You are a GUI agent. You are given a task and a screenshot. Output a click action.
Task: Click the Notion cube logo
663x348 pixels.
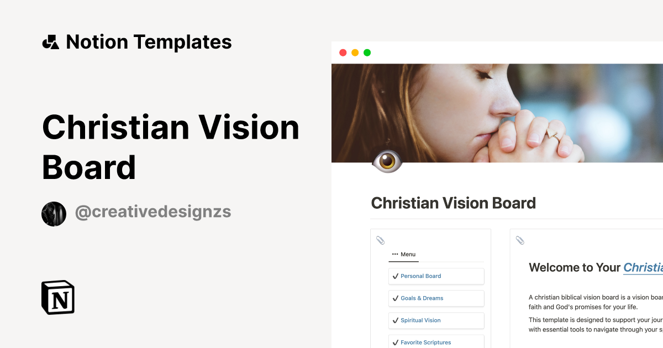tap(58, 298)
